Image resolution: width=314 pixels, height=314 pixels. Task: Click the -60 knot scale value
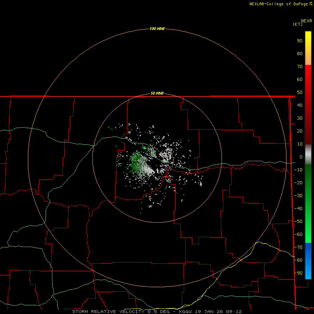pyautogui.click(x=298, y=234)
